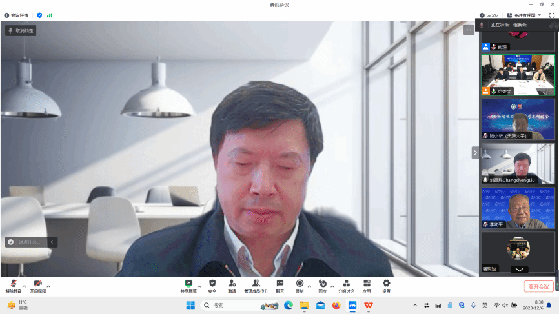Turn on camera with 开启视频 button
The width and height of the screenshot is (559, 314).
[x=38, y=284]
